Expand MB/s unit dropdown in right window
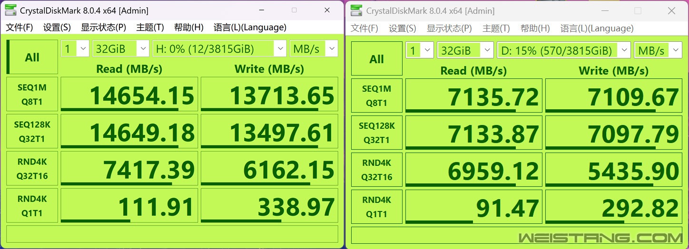 click(658, 50)
